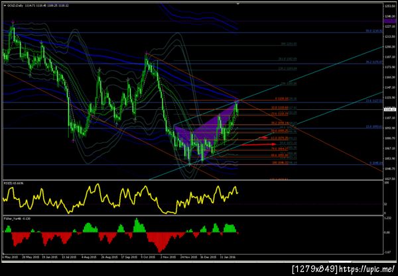
Task: Click the chart shift triangle marker at top
Action: (x=238, y=4)
